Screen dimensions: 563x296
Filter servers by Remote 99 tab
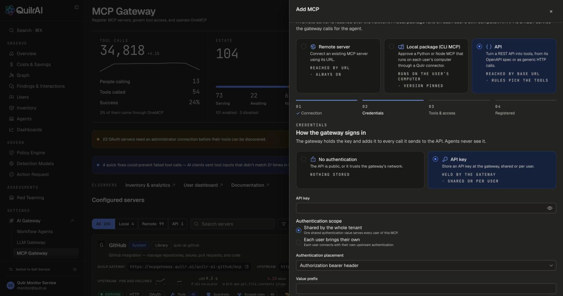(x=153, y=224)
